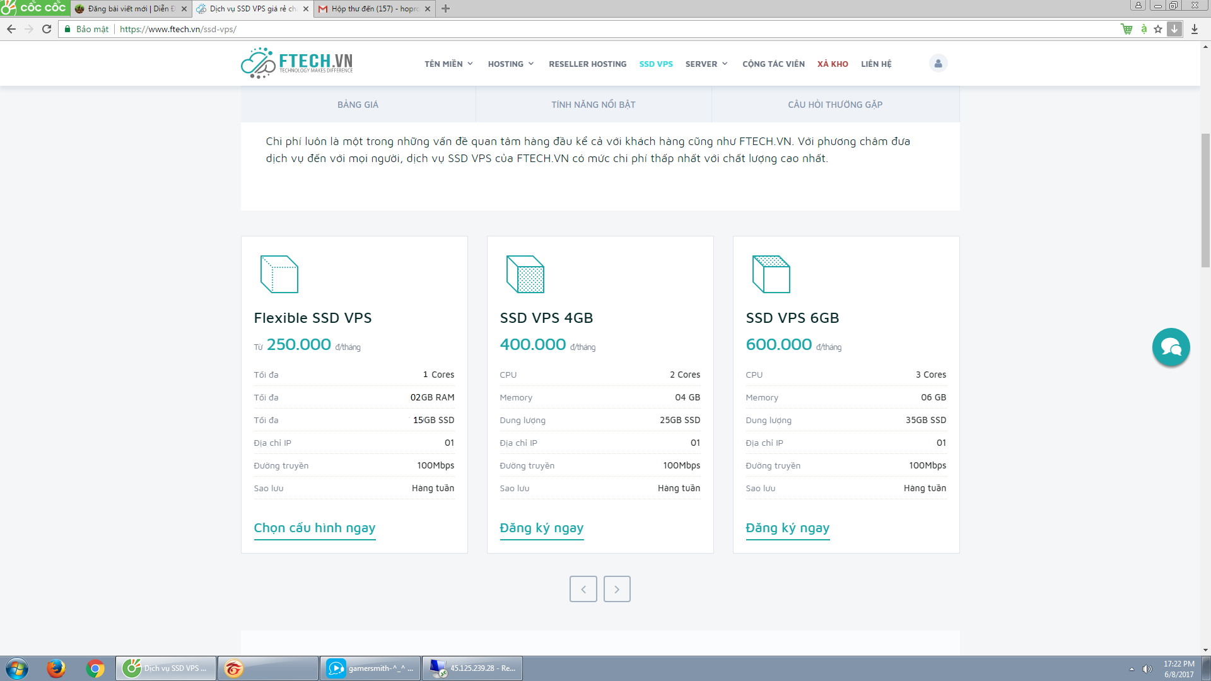
Task: Expand the SERVER dropdown menu
Action: 706,64
